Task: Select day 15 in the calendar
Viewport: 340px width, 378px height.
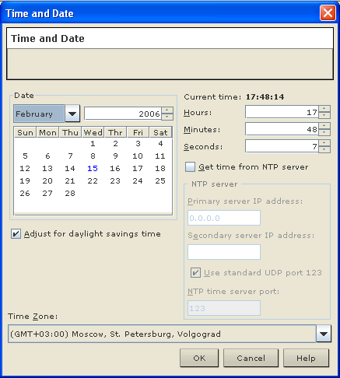Action: (93, 169)
